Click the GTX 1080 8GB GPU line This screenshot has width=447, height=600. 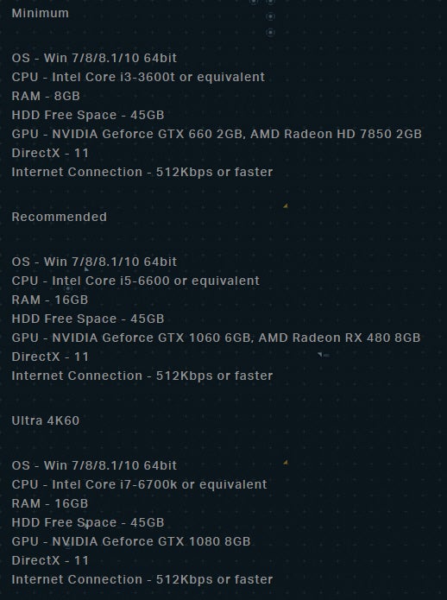131,541
